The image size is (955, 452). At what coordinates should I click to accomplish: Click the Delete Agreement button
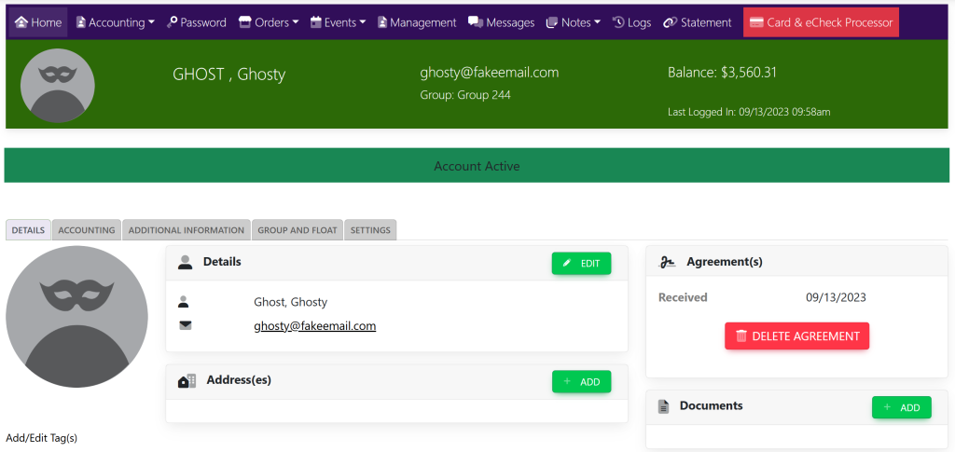[796, 336]
